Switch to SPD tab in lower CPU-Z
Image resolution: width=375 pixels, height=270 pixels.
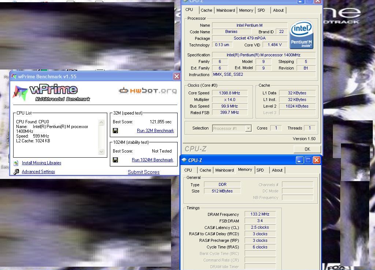[x=260, y=170]
